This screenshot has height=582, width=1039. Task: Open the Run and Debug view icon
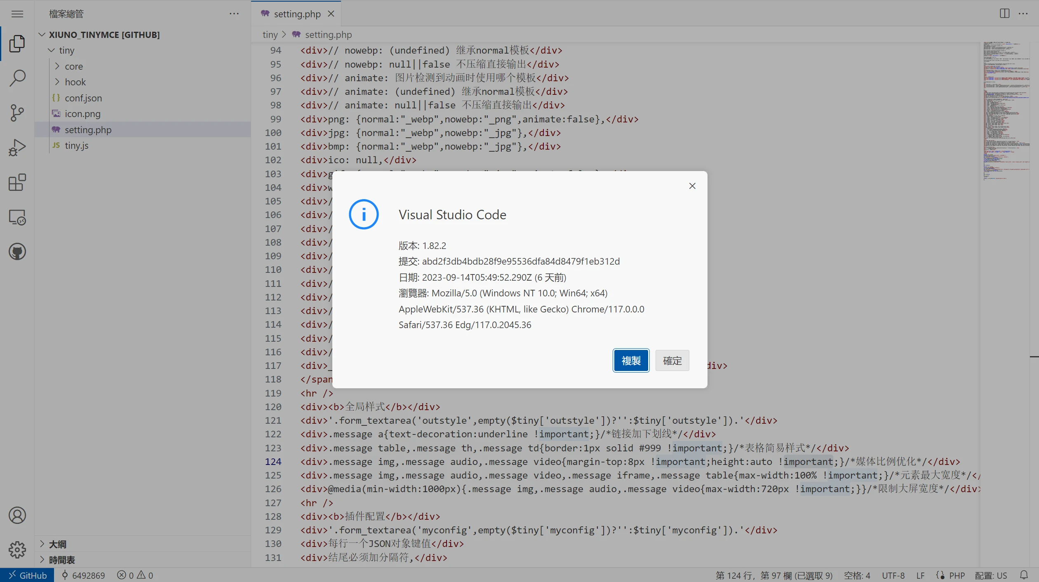tap(17, 147)
